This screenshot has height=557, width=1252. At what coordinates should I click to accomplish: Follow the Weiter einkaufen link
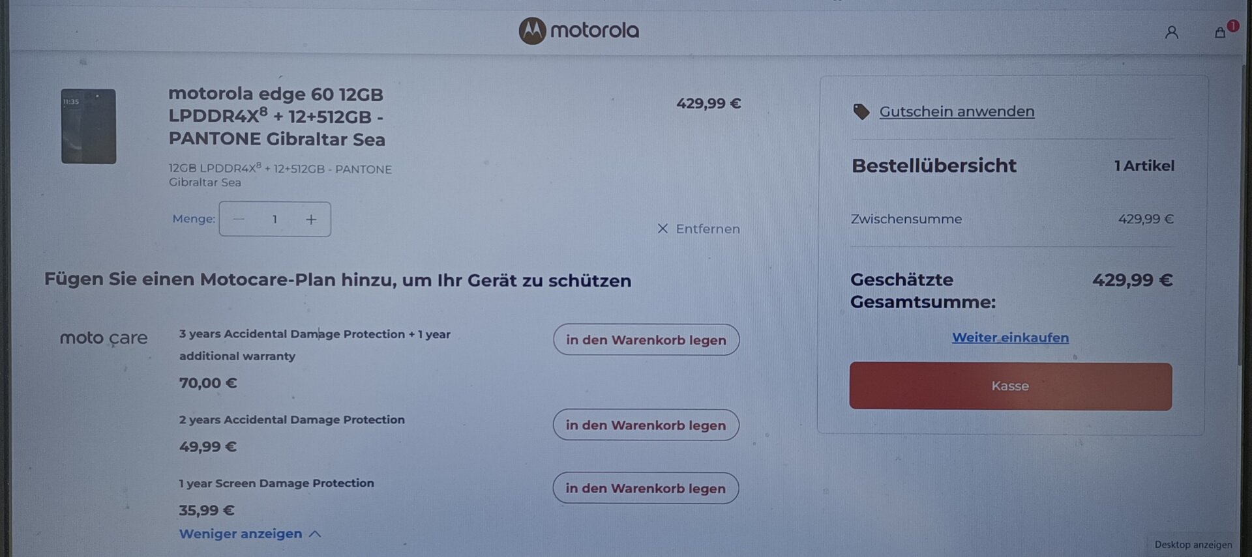(1010, 337)
